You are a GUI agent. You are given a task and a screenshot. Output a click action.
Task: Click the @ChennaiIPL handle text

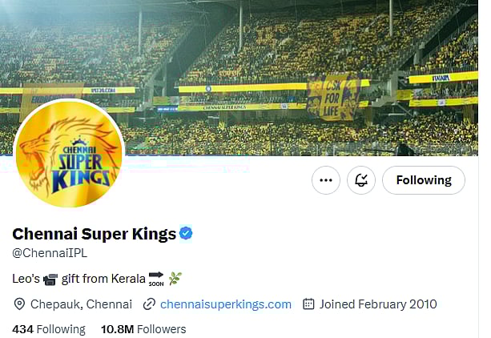[x=50, y=253]
